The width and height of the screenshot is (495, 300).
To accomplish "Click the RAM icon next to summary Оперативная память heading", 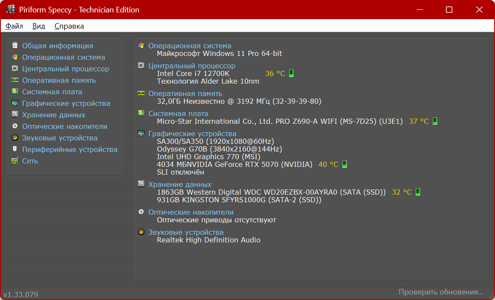I will click(141, 93).
